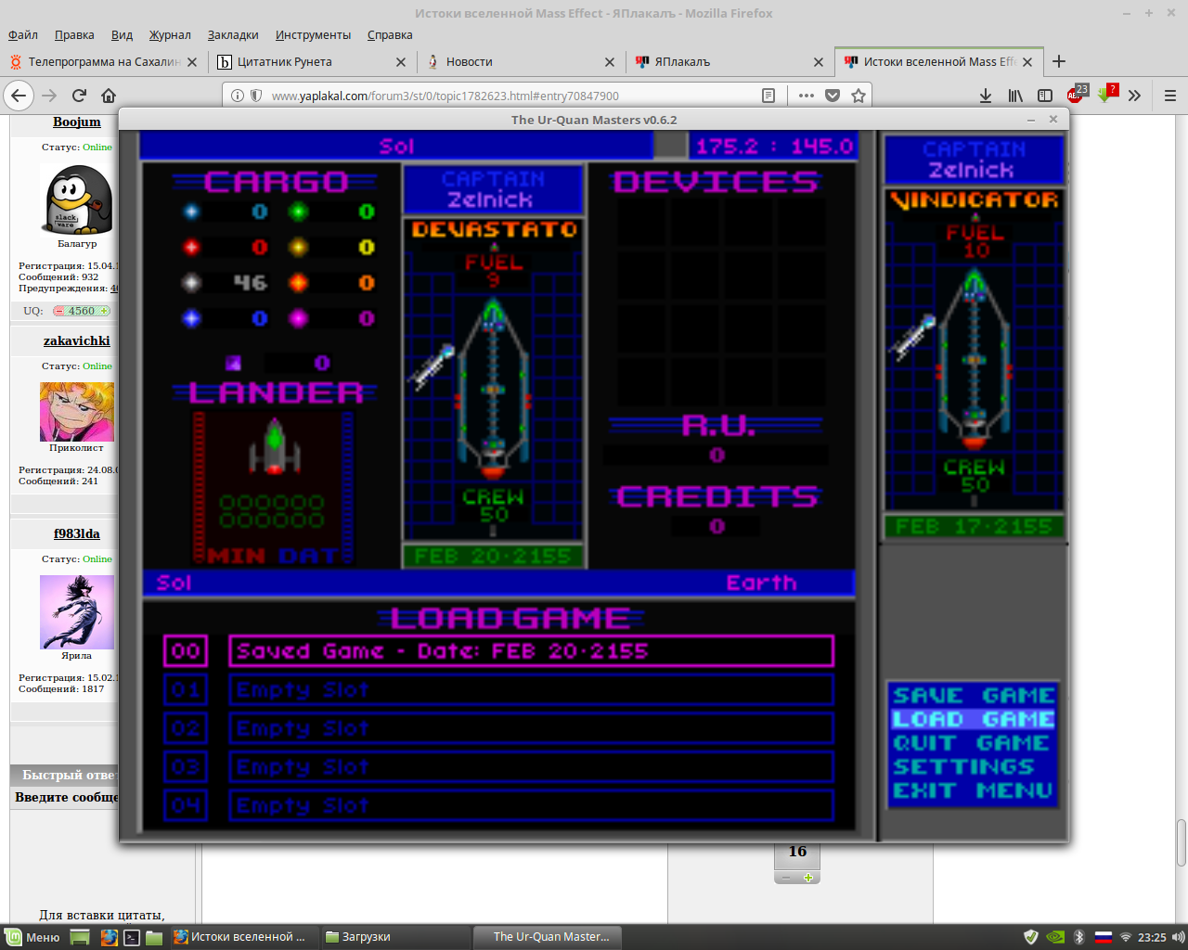Open the Firefox hamburger menu

[1170, 96]
